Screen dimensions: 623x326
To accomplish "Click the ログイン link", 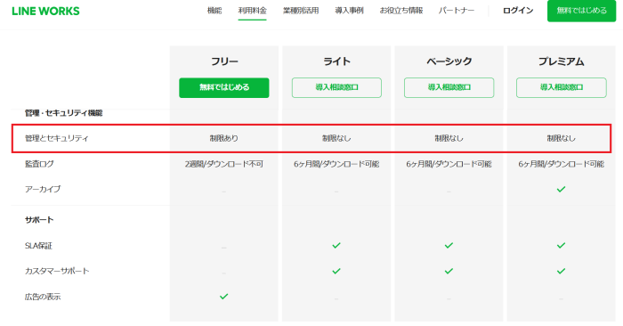I will (518, 11).
